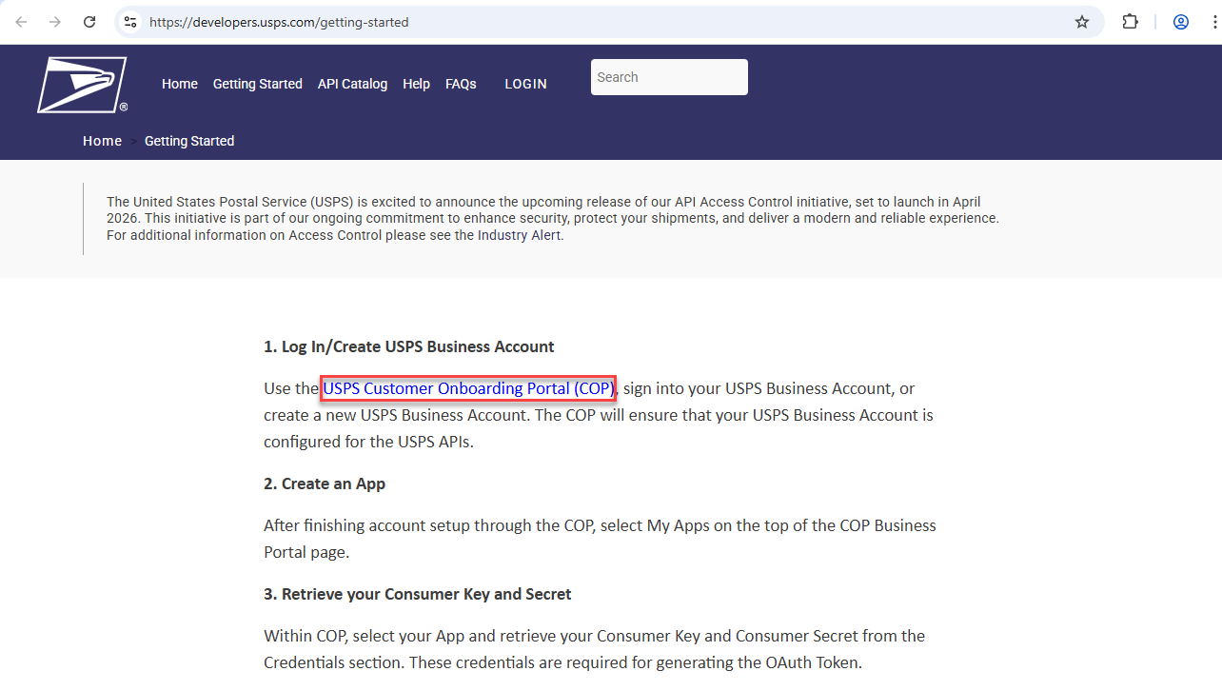Click inside the Search field

click(x=669, y=77)
